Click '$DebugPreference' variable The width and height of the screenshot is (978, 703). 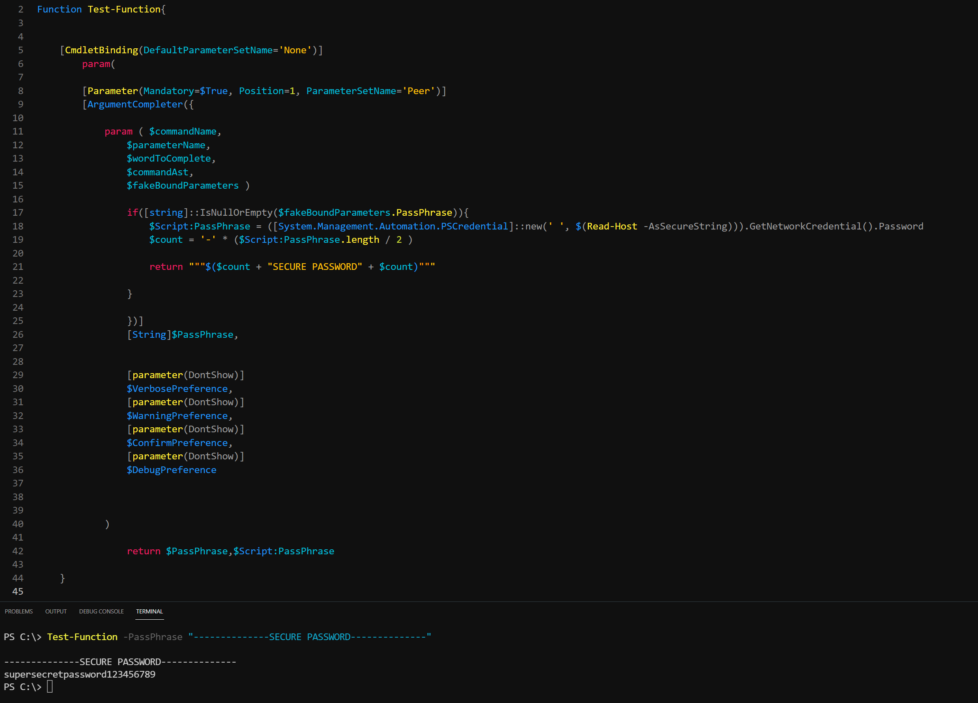click(172, 470)
